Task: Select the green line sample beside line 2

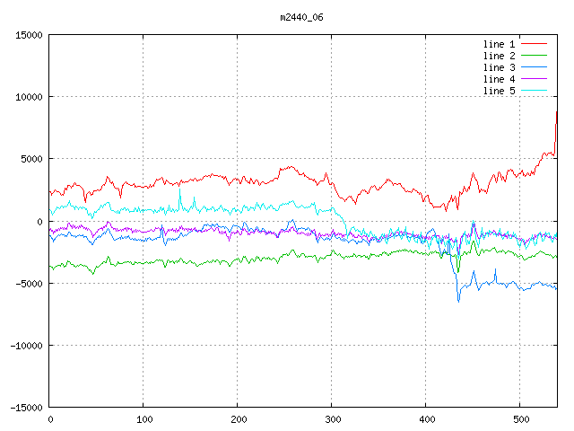Action: click(534, 56)
